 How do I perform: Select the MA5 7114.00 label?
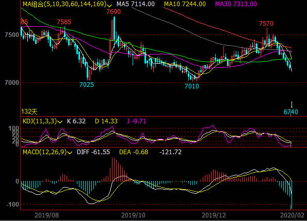(x=136, y=4)
